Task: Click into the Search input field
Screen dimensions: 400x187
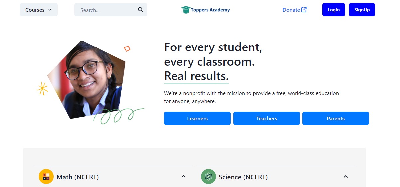Action: pyautogui.click(x=106, y=10)
